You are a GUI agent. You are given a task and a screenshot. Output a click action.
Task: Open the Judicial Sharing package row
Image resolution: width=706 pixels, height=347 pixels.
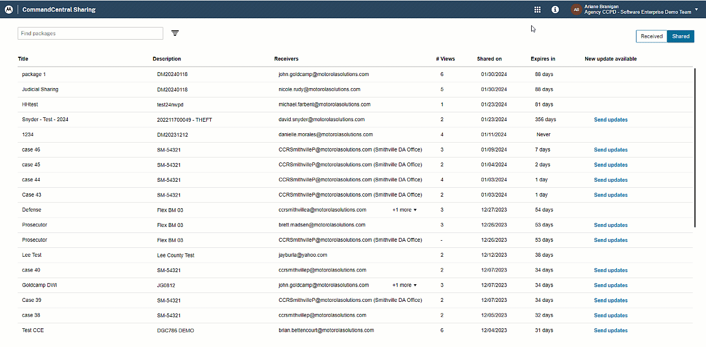tap(40, 89)
